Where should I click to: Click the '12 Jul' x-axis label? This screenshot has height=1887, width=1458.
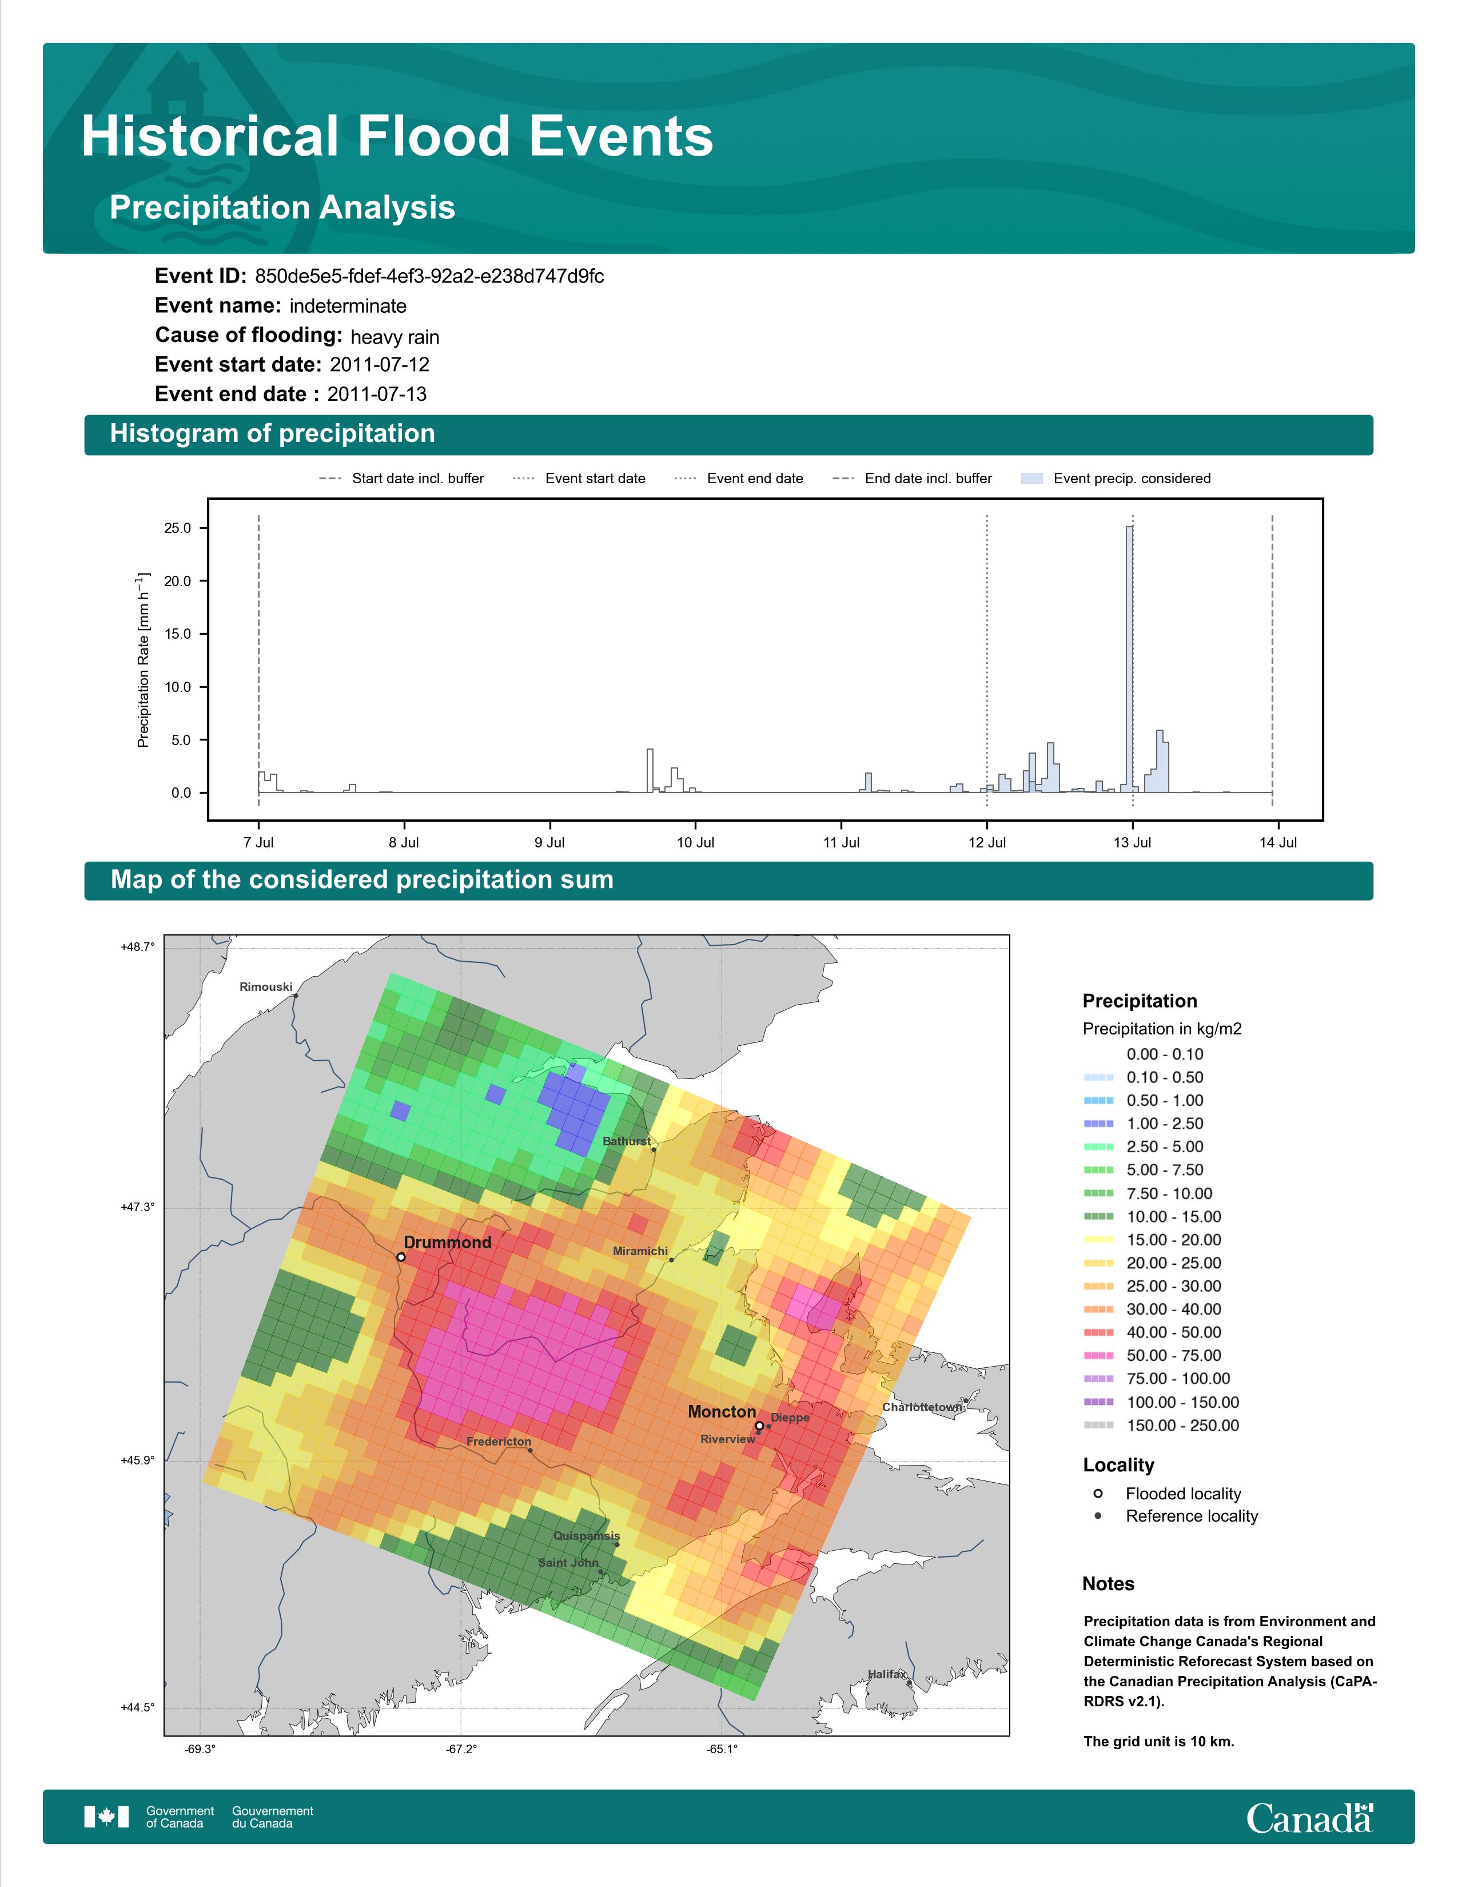pos(987,842)
